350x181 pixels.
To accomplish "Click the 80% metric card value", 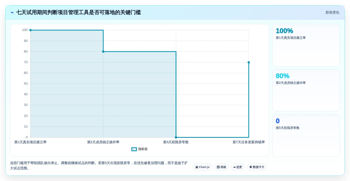I will (x=283, y=76).
